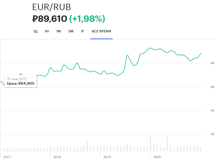This screenshot has width=217, height=162.
Task: Select the 1Г yearly tab
Action: (83, 31)
